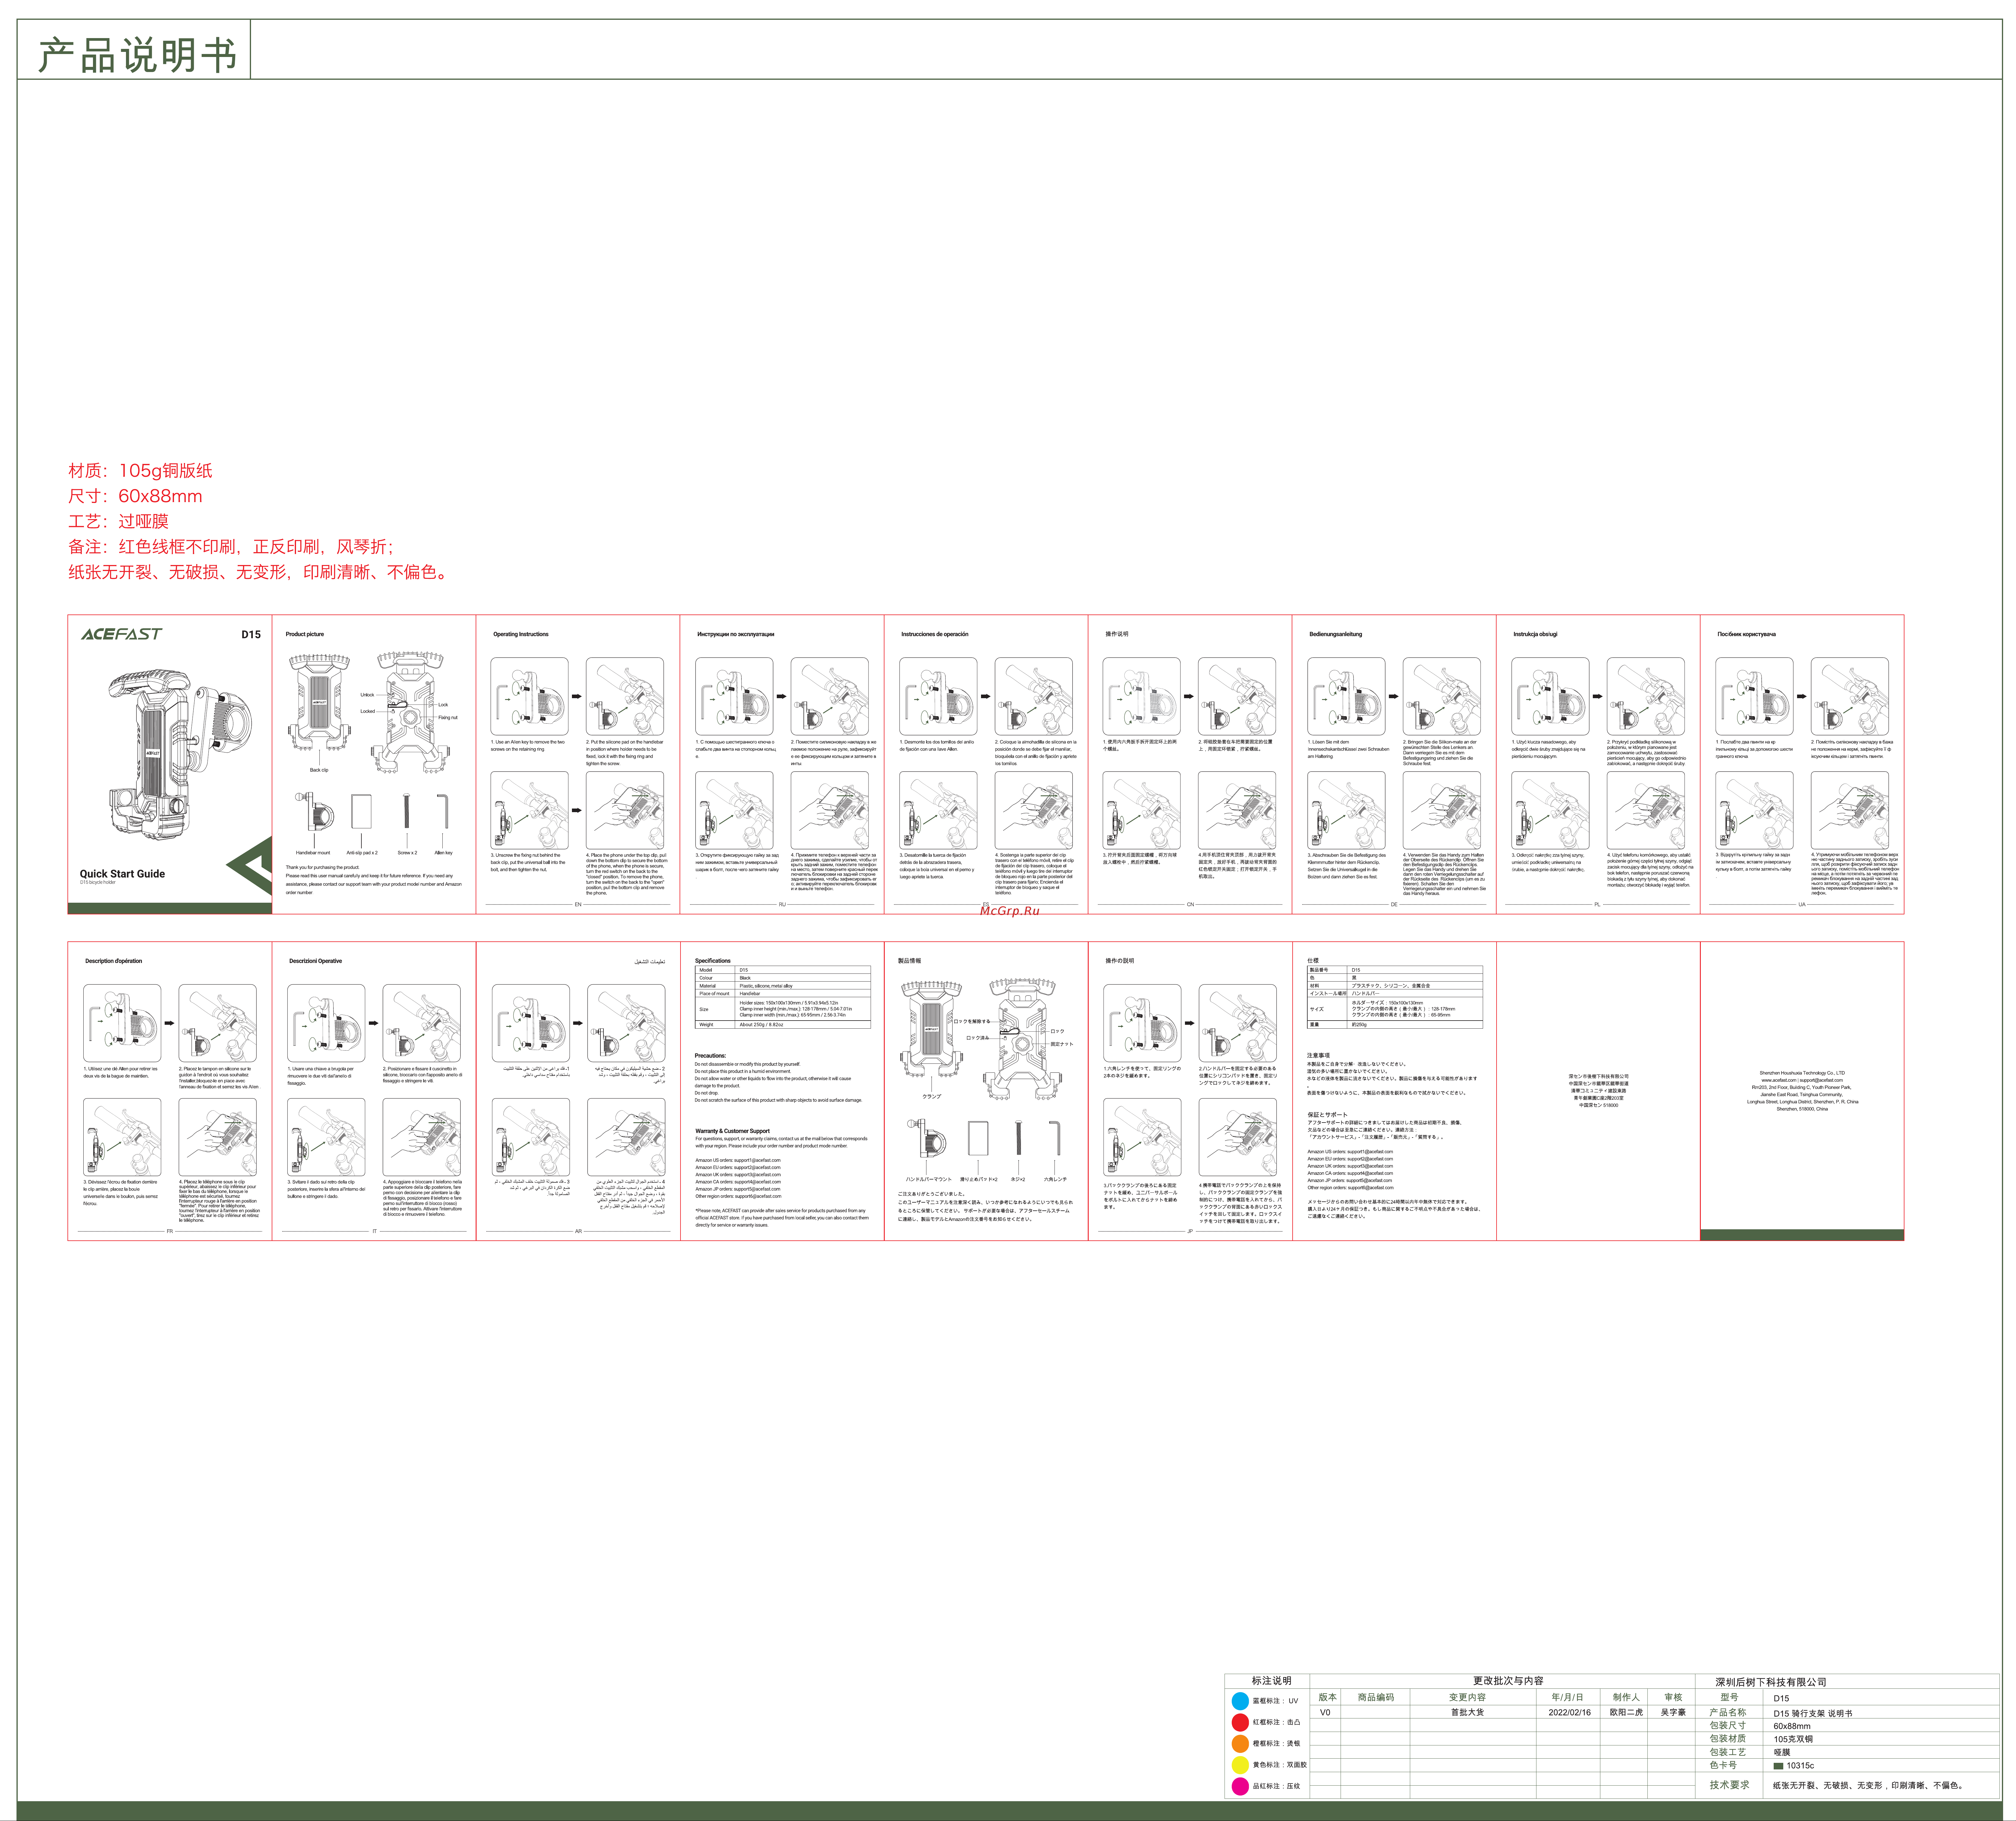Click the Product picture heading
The image size is (2016, 1821).
click(305, 634)
